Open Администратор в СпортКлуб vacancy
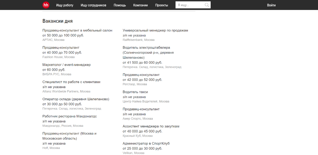This screenshot has width=318, height=155. (x=146, y=143)
